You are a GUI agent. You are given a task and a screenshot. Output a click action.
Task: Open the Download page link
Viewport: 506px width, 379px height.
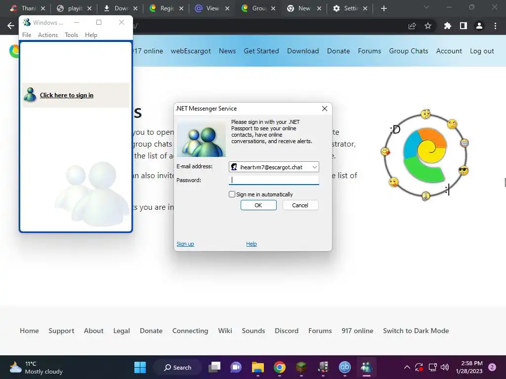[303, 51]
